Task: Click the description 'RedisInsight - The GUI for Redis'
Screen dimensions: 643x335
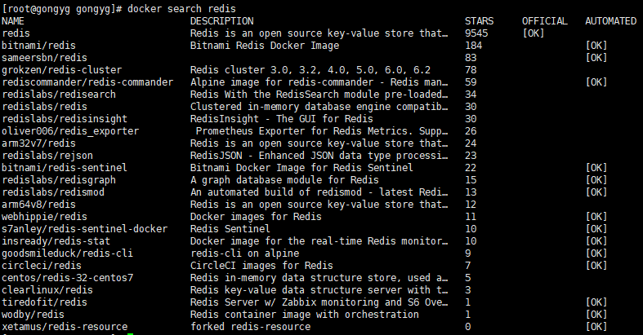Action: coord(282,119)
